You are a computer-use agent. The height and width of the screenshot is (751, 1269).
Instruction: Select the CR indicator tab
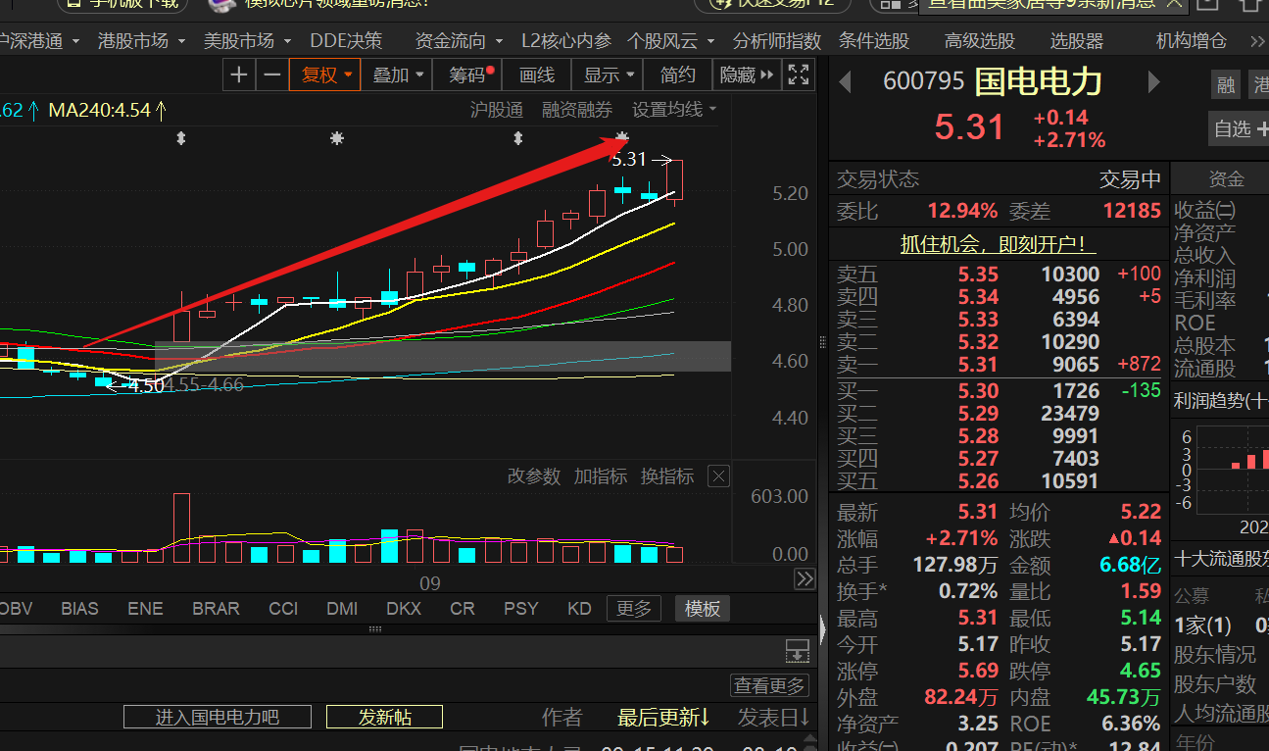coord(463,609)
